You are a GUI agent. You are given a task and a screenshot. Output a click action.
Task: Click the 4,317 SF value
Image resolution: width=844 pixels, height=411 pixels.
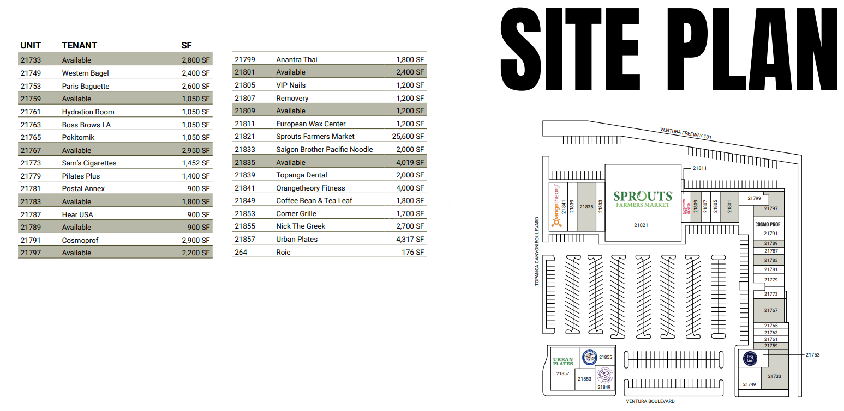point(410,239)
